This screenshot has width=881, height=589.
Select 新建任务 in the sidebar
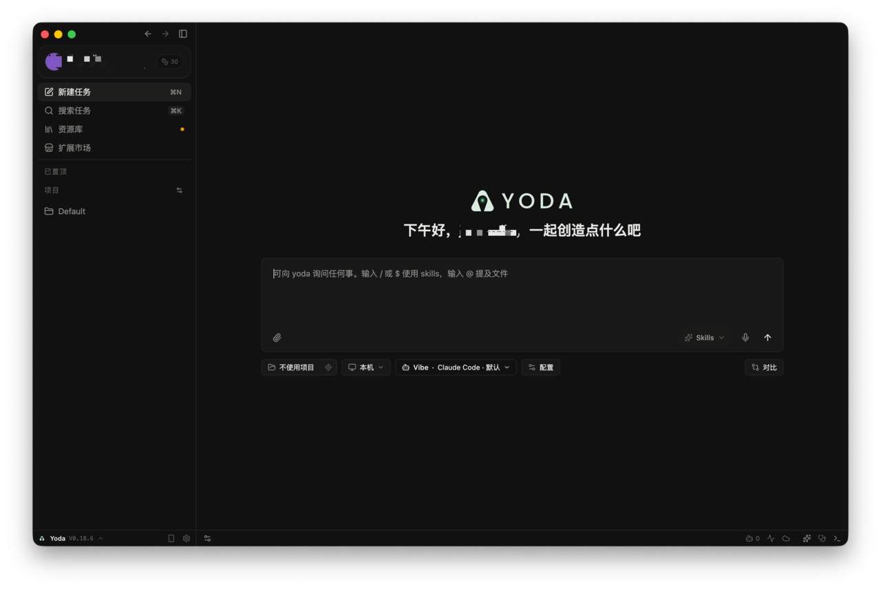114,92
